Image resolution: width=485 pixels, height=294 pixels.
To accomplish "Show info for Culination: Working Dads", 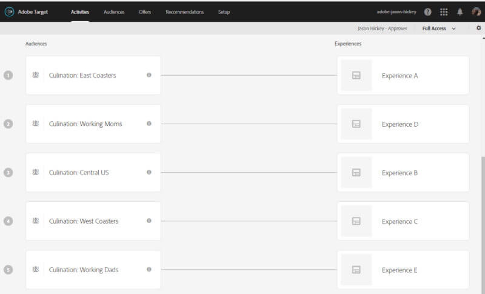I will pos(149,269).
